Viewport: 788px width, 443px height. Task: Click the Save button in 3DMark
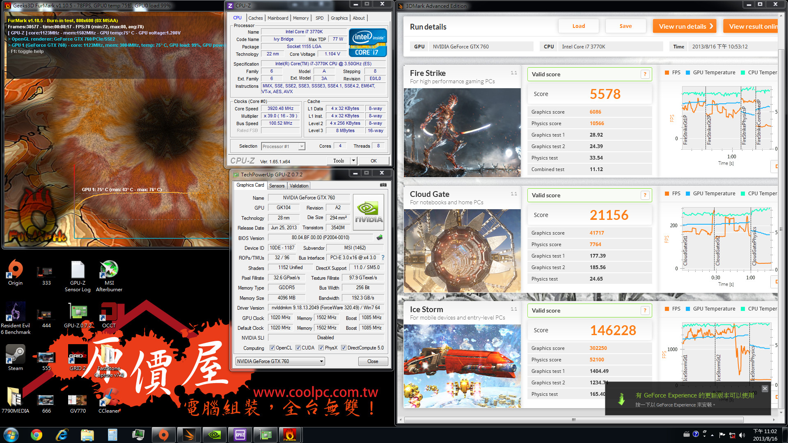coord(625,26)
